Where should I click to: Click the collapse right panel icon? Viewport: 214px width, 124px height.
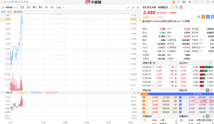(x=138, y=7)
